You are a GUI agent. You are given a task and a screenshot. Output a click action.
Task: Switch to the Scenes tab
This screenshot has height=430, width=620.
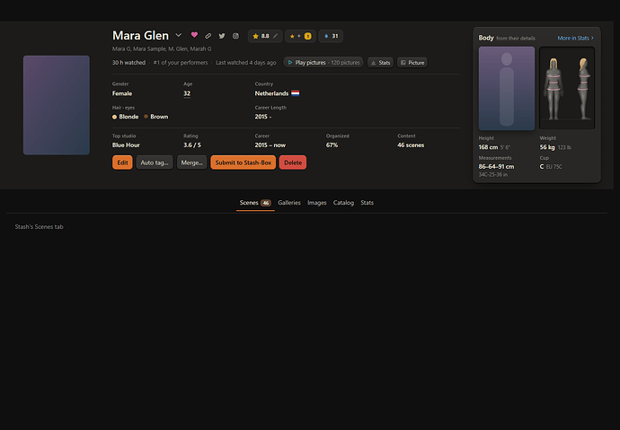pyautogui.click(x=255, y=203)
